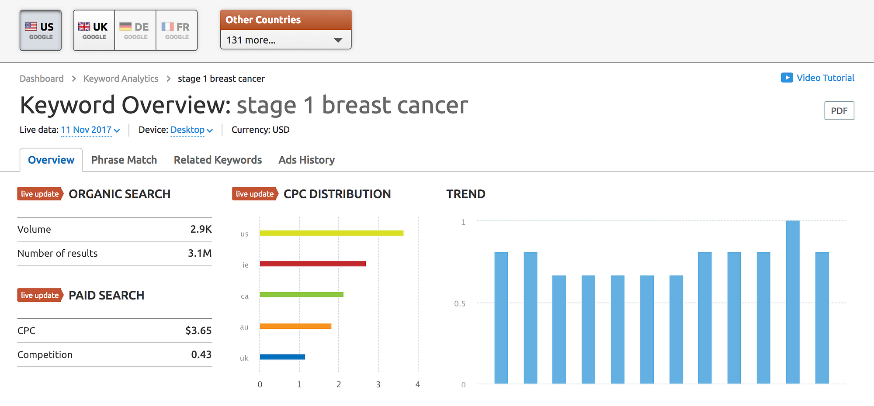Go to the Ads History tab
Image resolution: width=874 pixels, height=406 pixels.
pos(306,160)
